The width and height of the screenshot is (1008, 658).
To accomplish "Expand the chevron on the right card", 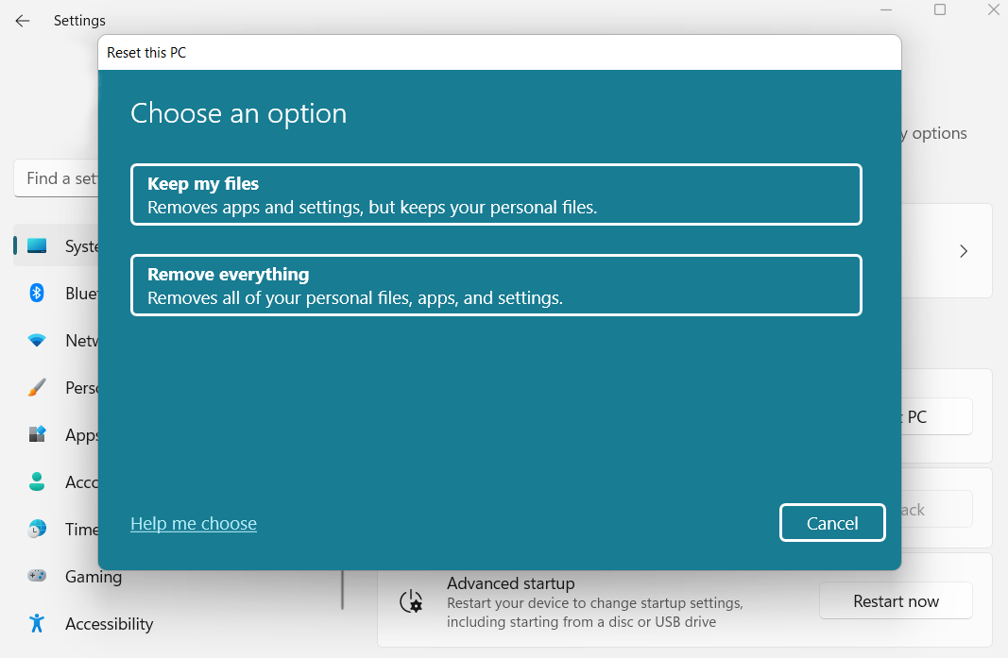I will pyautogui.click(x=964, y=251).
